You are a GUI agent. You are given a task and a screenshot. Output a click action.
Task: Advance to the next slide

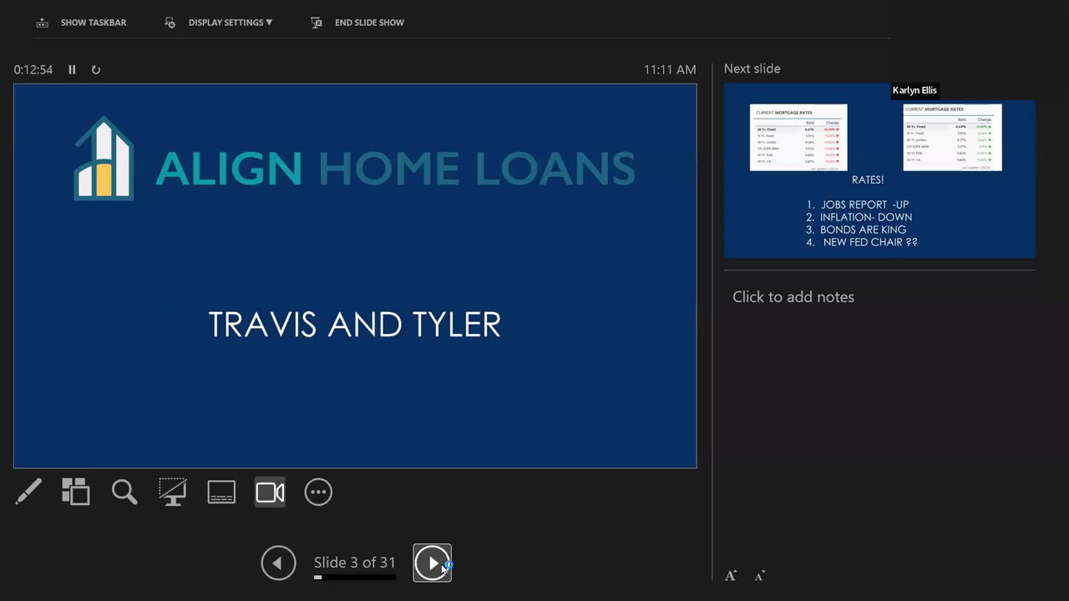[x=432, y=563]
